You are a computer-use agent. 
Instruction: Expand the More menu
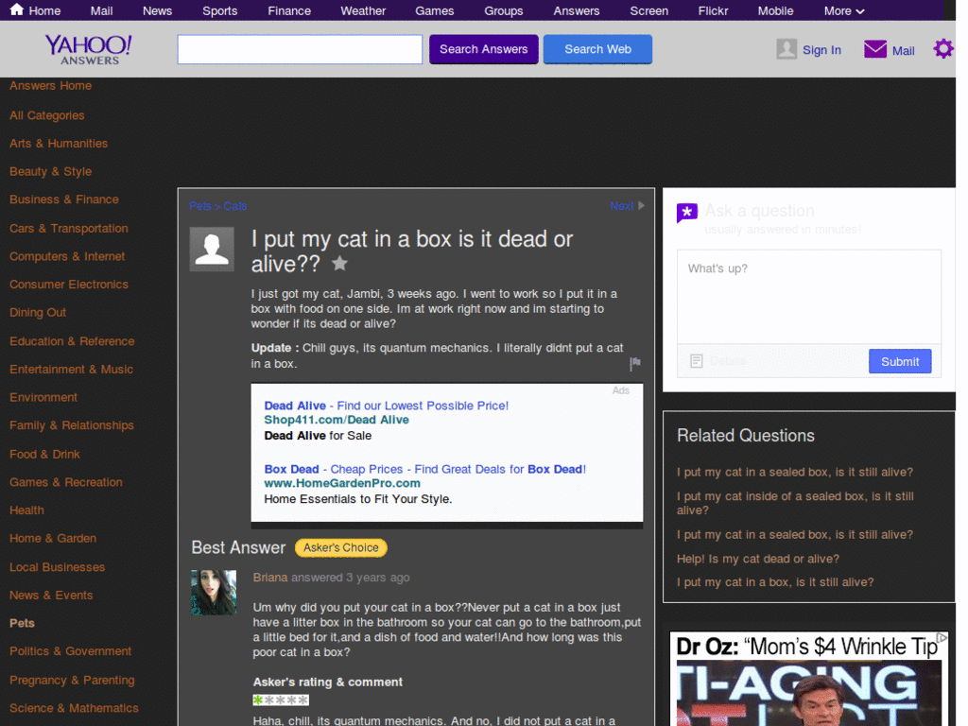(x=844, y=11)
